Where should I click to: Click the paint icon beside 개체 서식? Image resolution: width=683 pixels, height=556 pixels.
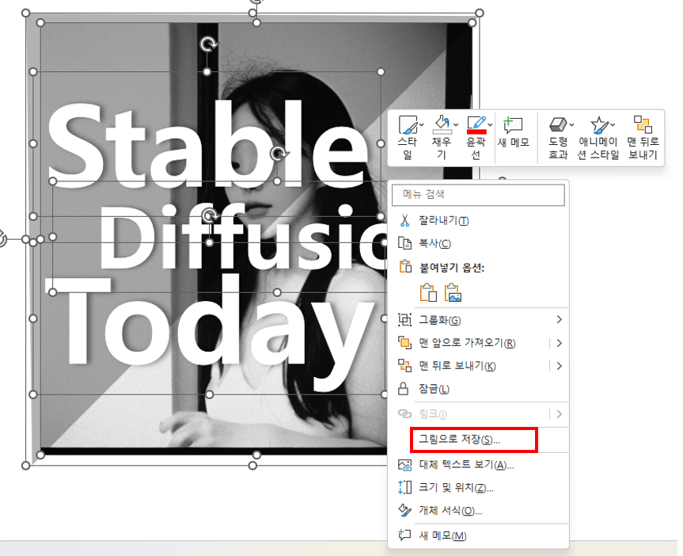(404, 510)
